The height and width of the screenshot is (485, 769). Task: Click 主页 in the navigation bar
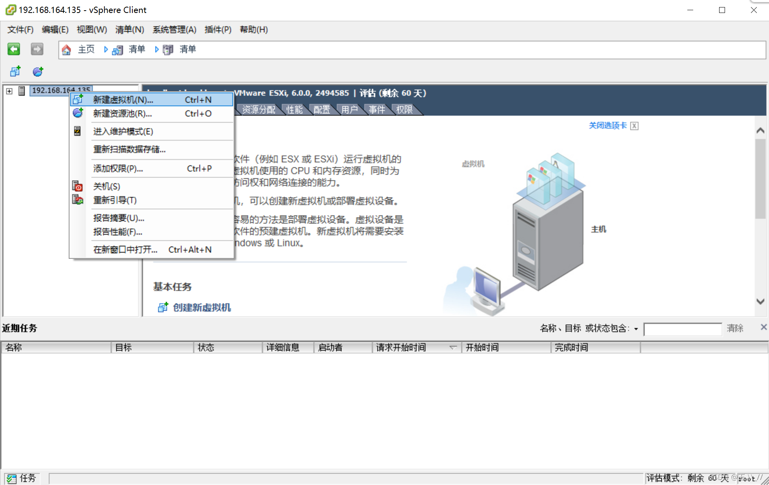tap(86, 49)
